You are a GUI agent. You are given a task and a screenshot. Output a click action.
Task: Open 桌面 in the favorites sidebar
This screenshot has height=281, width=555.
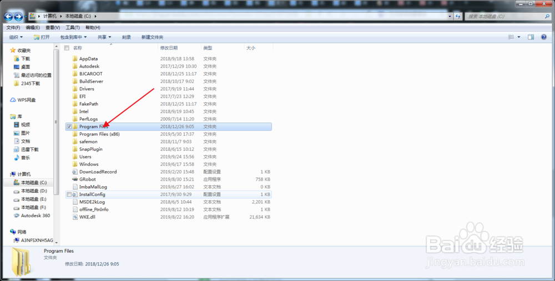(x=26, y=67)
